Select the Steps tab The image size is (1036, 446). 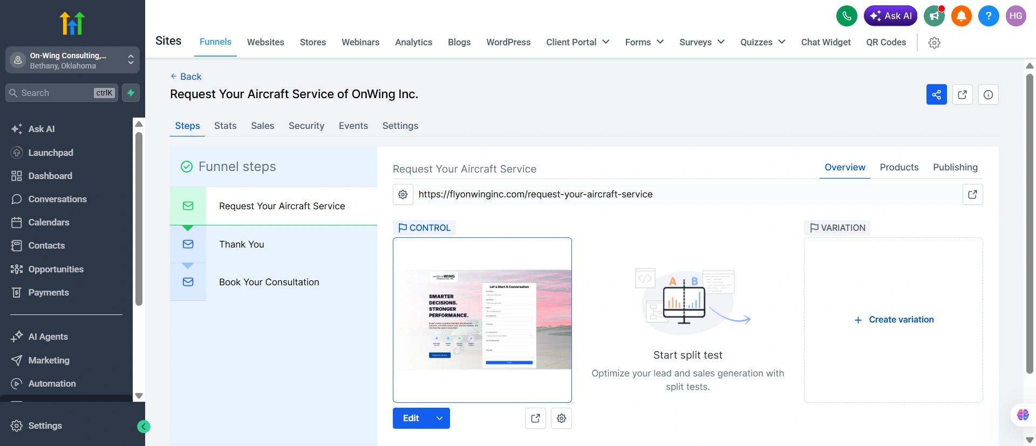(187, 126)
